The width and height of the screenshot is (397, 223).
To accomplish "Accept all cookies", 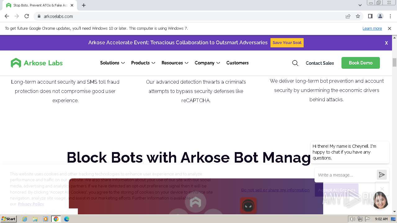I will click(x=337, y=190).
